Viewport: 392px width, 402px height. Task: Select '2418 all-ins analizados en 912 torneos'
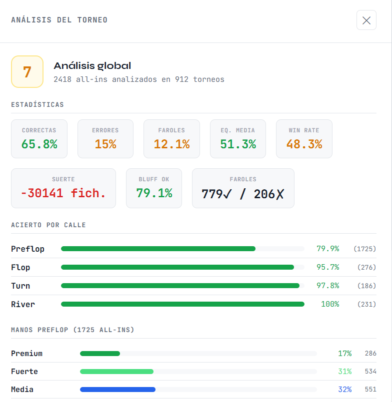click(139, 79)
